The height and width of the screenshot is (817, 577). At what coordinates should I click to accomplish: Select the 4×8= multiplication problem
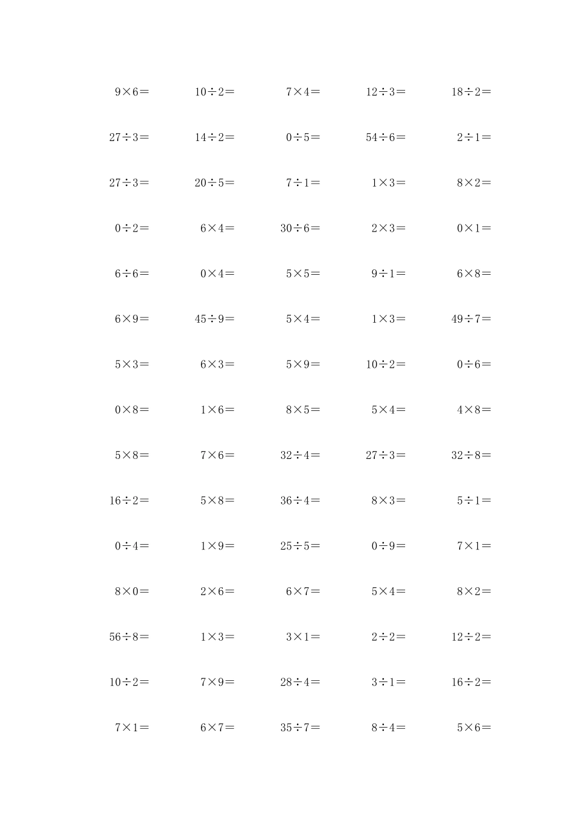click(474, 410)
